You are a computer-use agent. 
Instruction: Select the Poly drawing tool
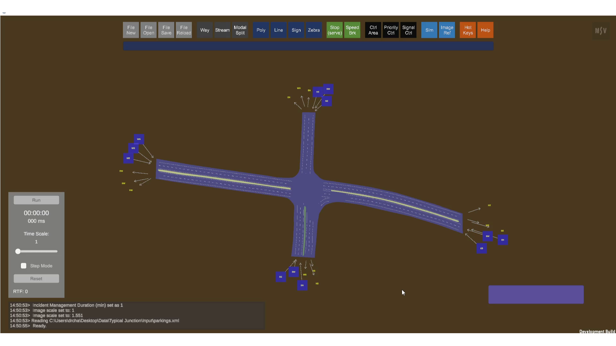(x=261, y=30)
